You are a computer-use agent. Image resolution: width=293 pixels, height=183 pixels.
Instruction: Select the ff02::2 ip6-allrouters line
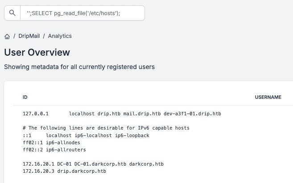(54, 150)
